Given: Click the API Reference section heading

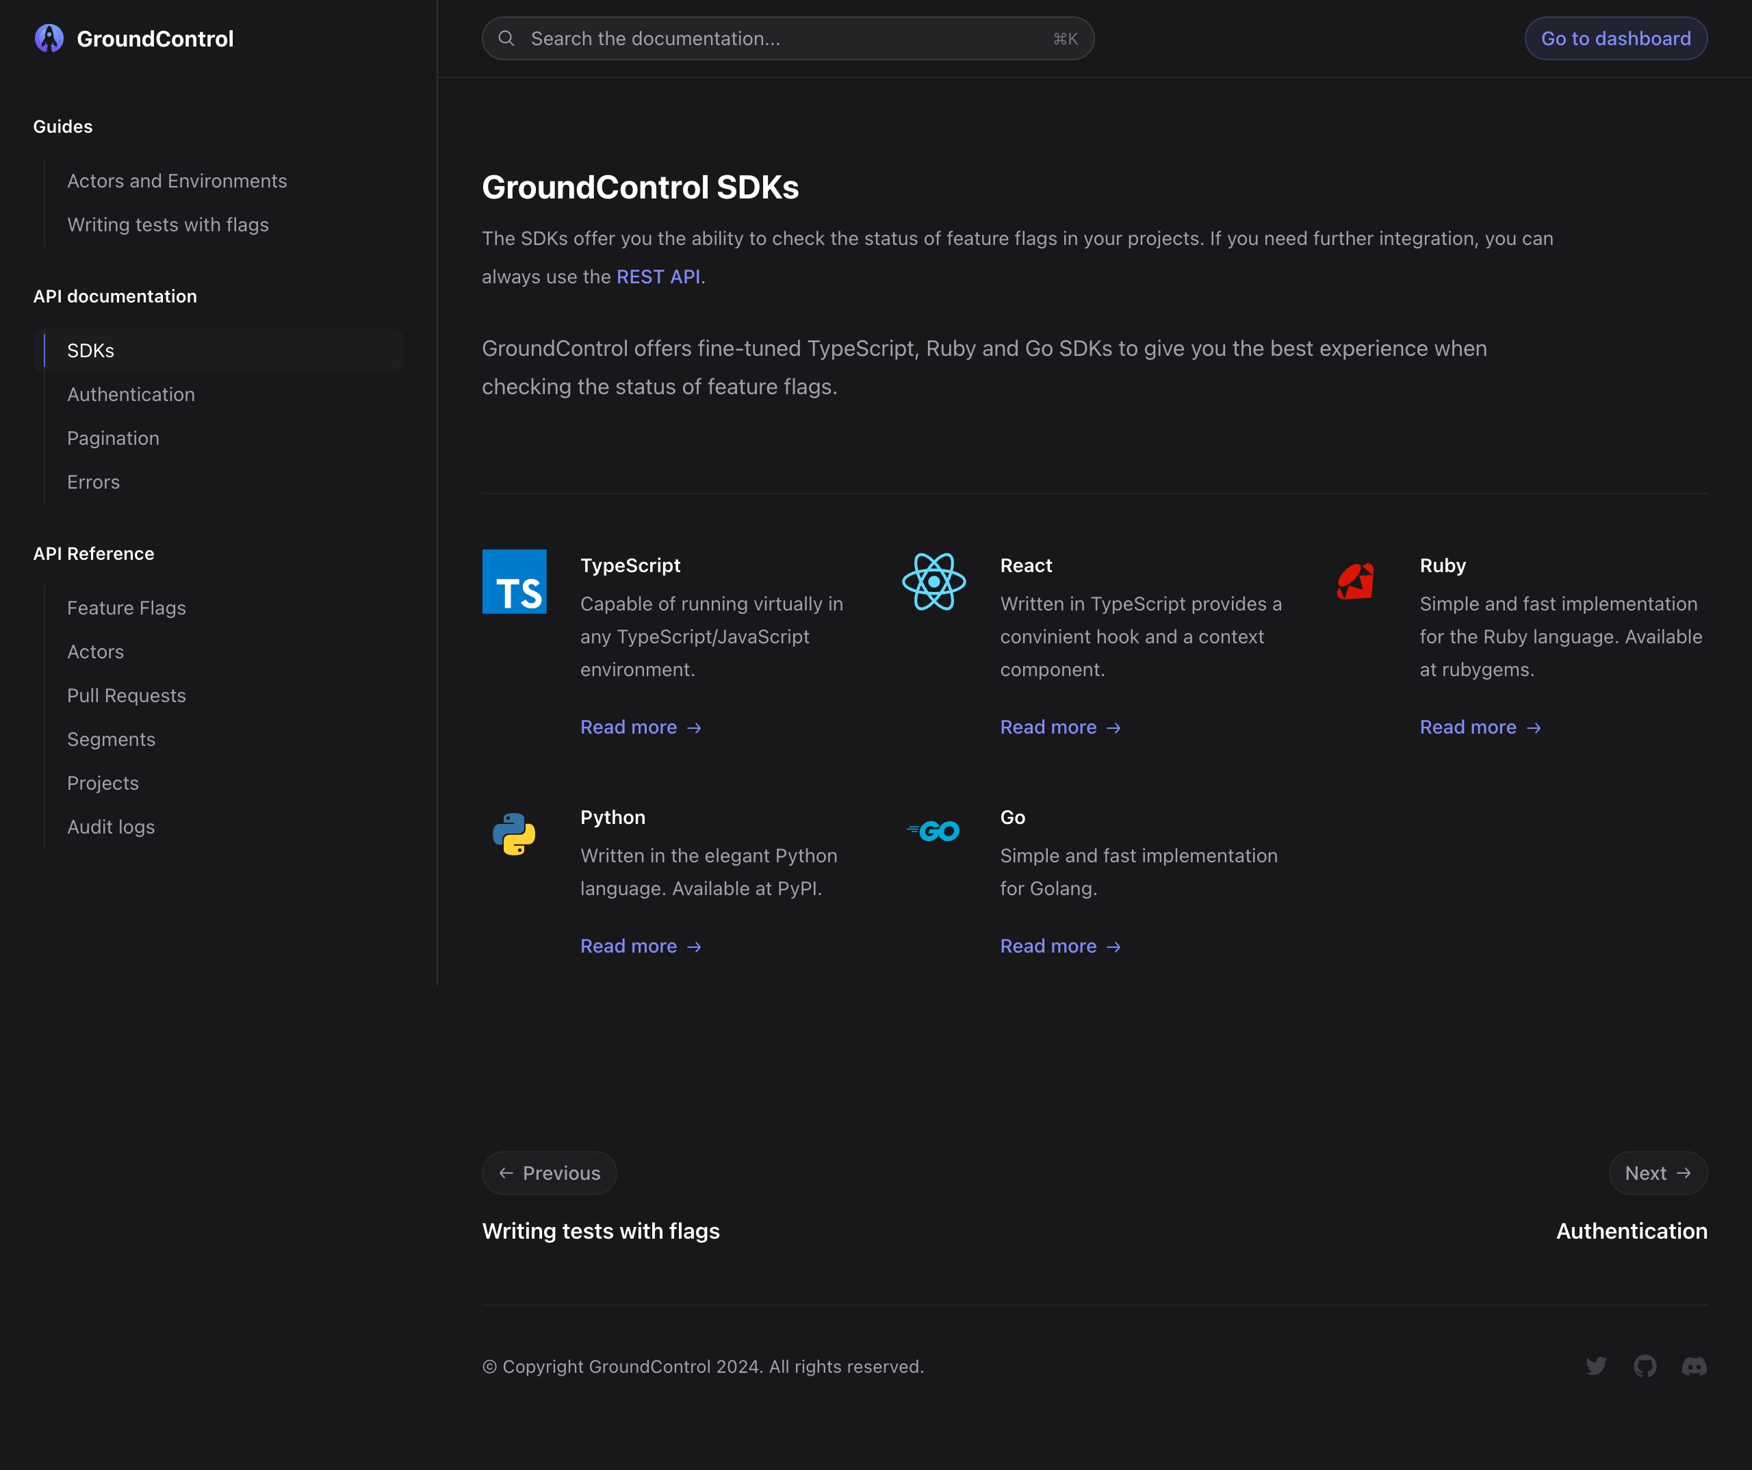Looking at the screenshot, I should [94, 554].
